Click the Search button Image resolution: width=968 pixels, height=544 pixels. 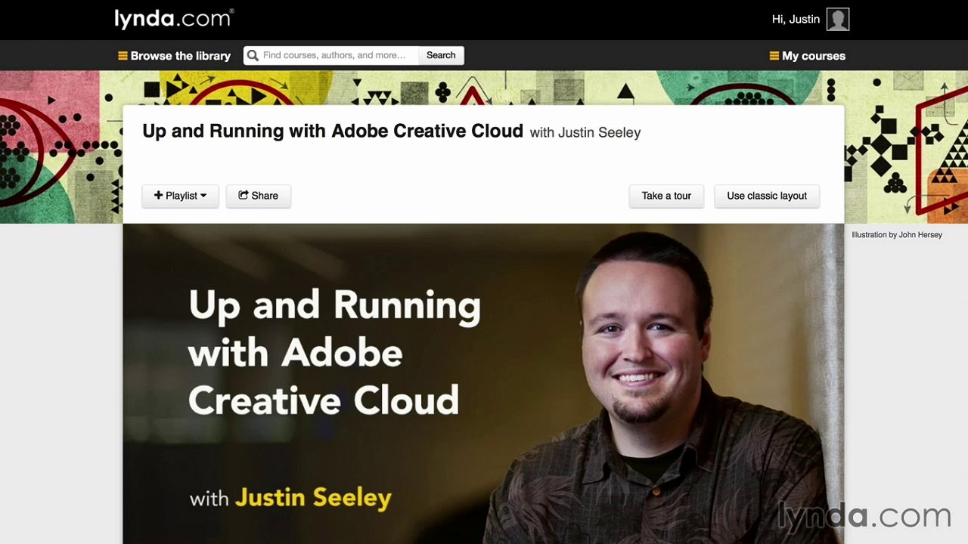tap(441, 55)
